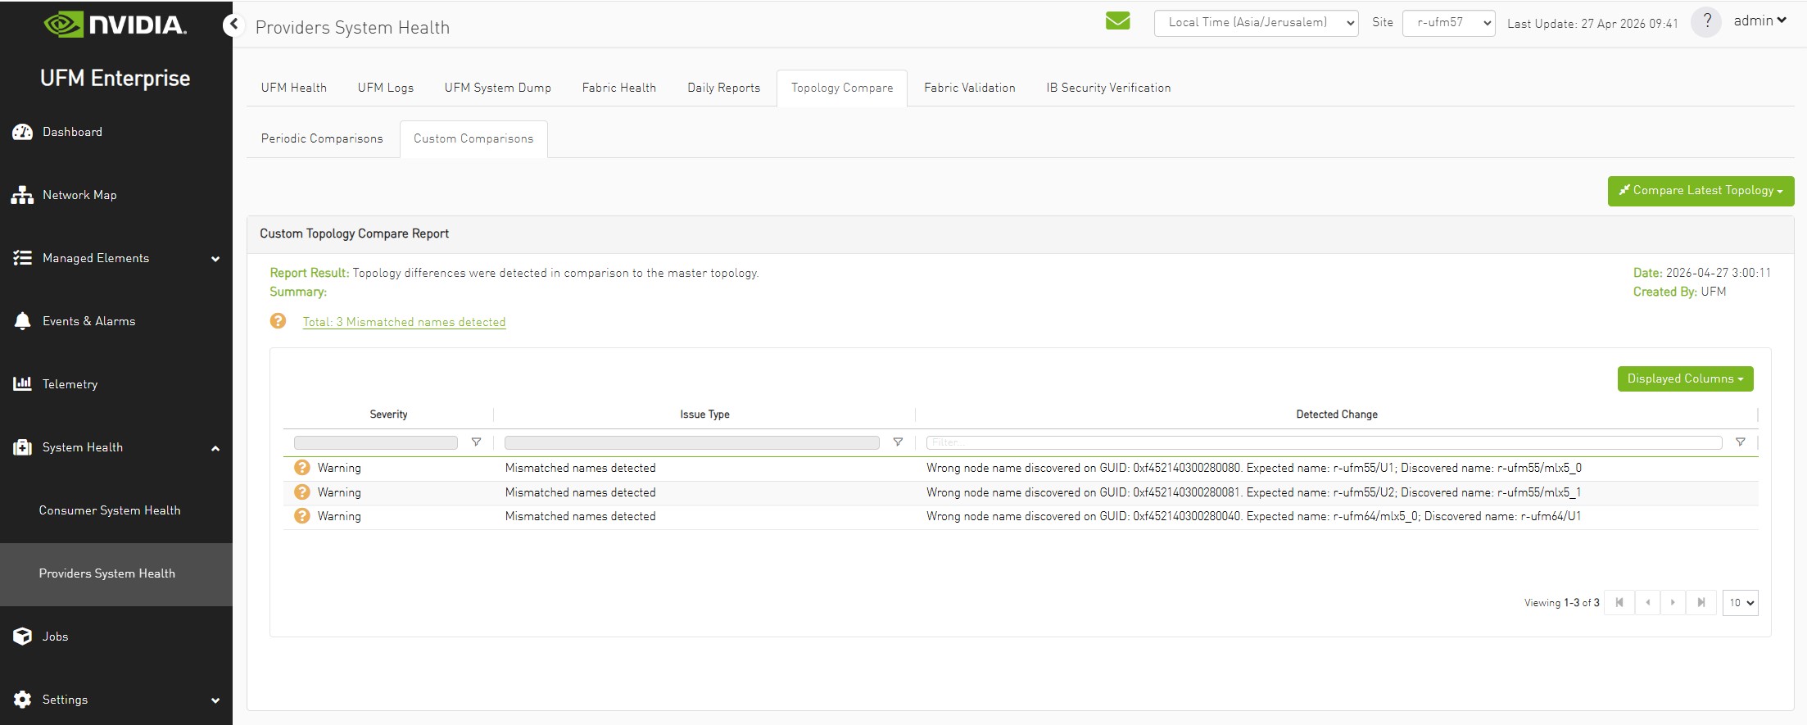Open the Fabric Validation tab

(970, 88)
